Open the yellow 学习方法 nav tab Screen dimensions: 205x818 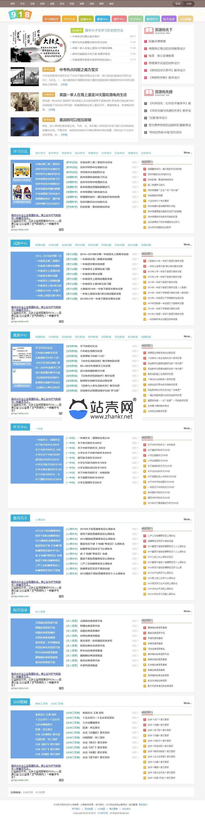(x=69, y=19)
